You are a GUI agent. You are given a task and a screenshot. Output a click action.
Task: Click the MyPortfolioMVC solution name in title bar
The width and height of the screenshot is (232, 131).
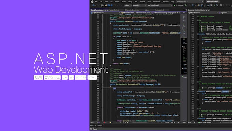point(213,2)
